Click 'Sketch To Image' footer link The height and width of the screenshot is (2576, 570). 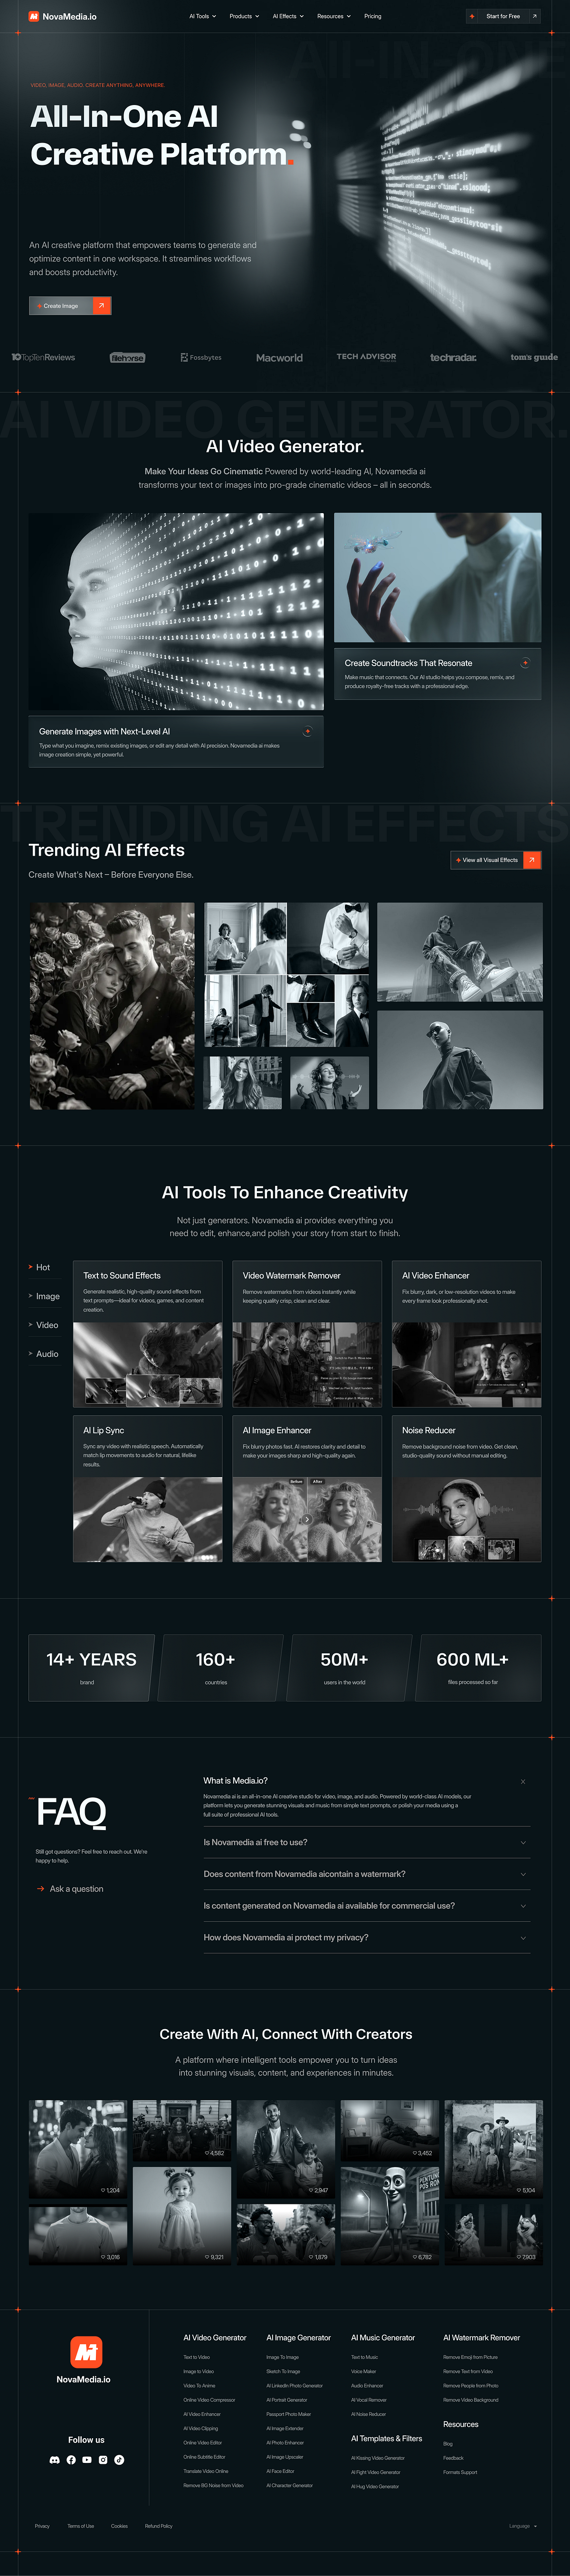point(283,2371)
